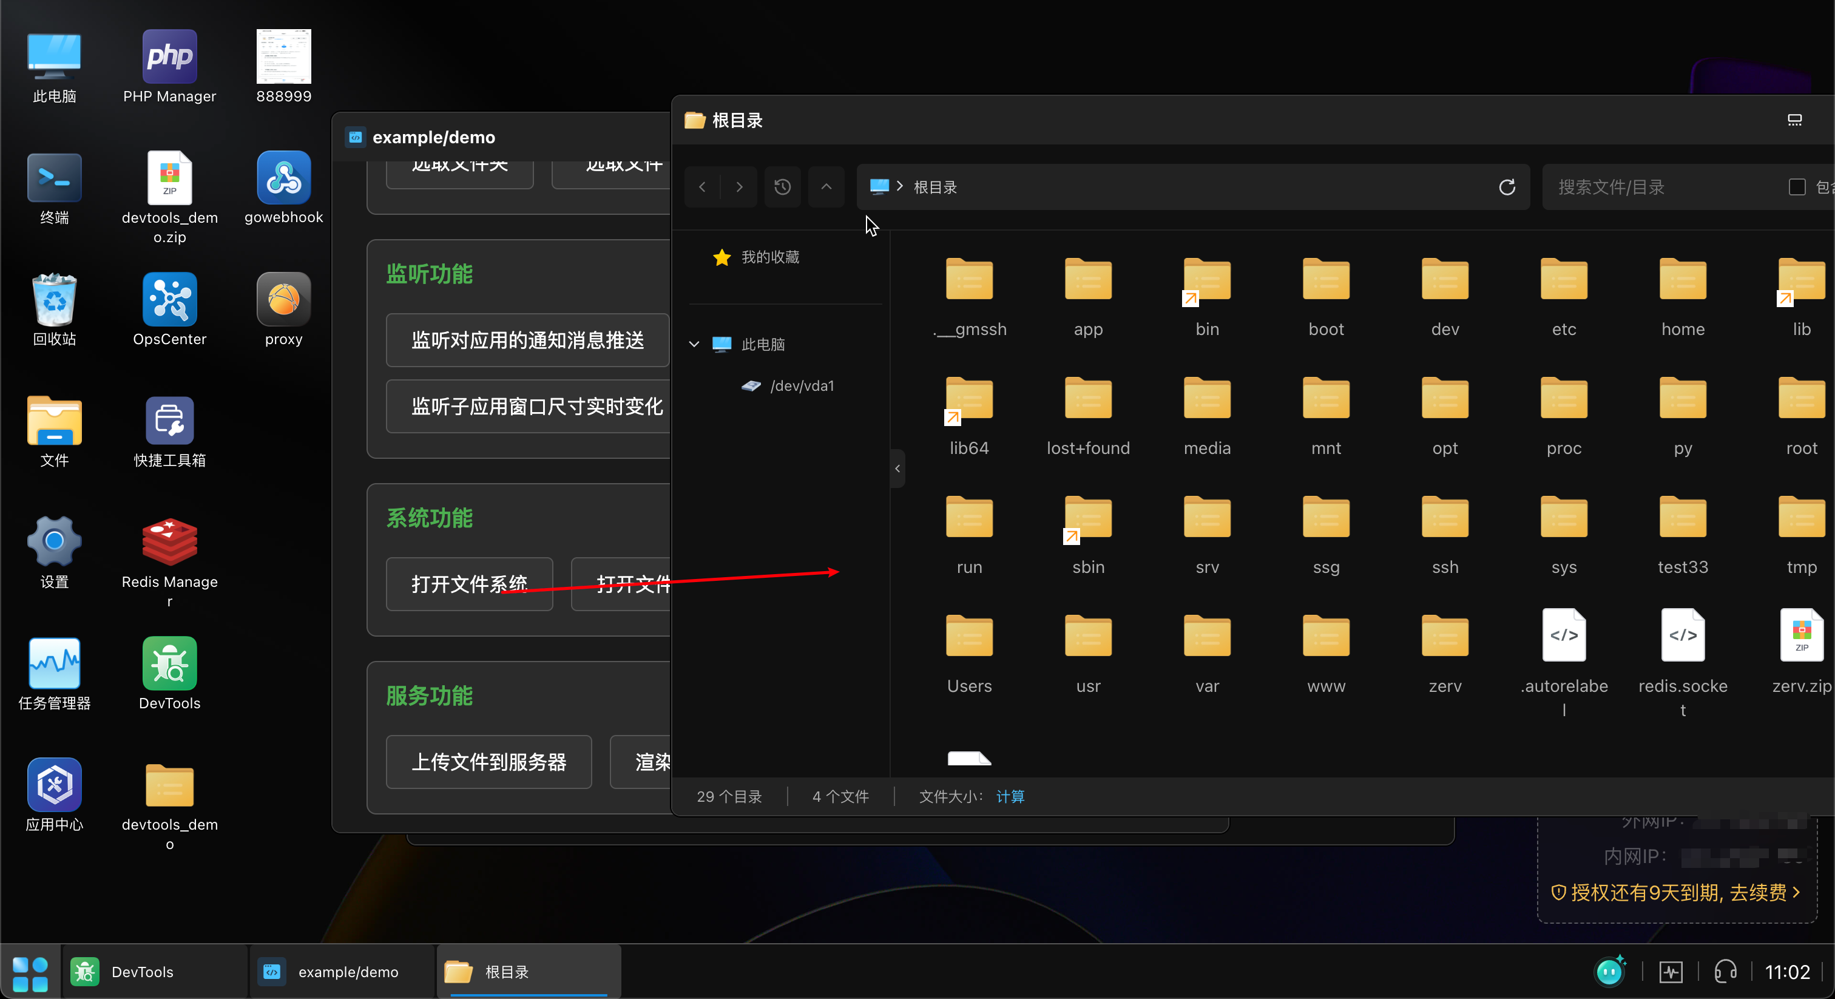Select the .autorelabel file
Viewport: 1835px width, 999px height.
1564,663
